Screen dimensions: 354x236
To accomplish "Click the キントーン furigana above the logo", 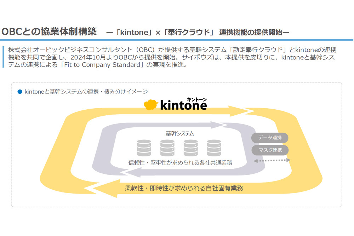I will click(x=196, y=99).
